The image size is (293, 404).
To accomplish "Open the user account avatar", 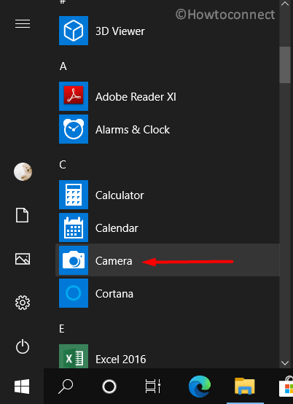I will coord(23,171).
